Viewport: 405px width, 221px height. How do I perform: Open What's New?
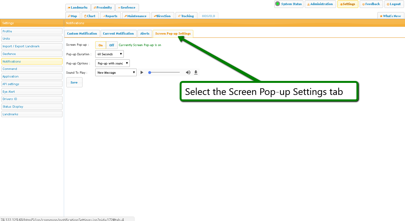pyautogui.click(x=390, y=16)
